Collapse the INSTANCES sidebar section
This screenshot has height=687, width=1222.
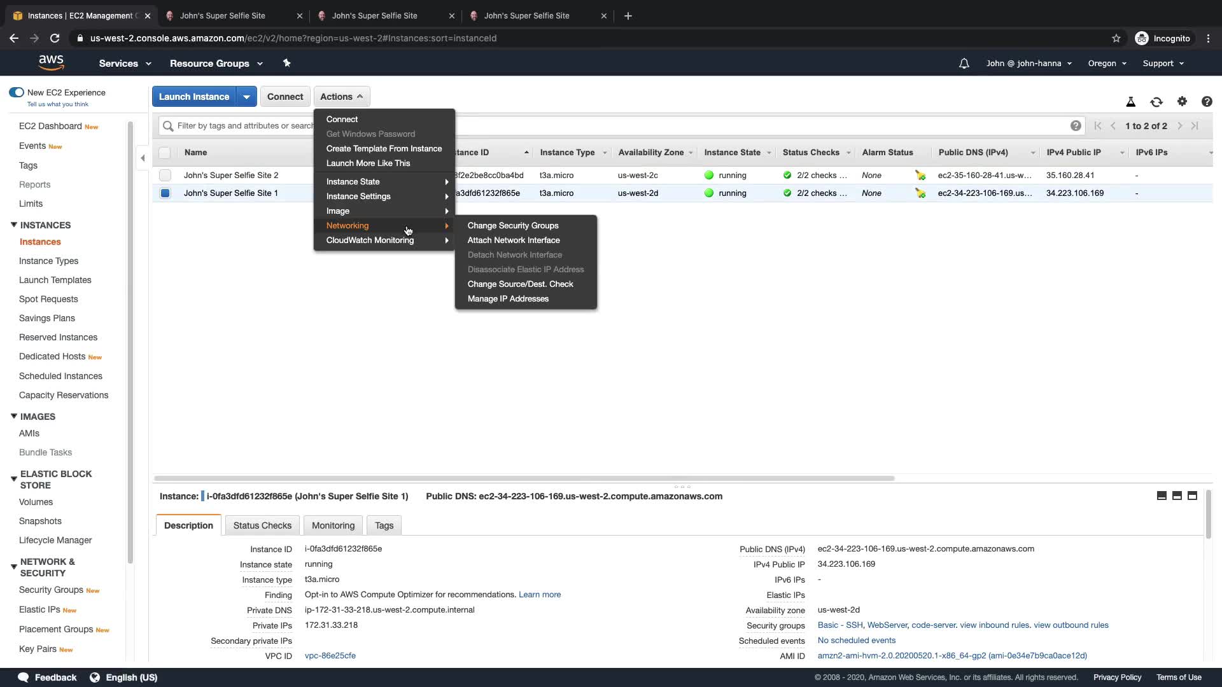pos(14,225)
